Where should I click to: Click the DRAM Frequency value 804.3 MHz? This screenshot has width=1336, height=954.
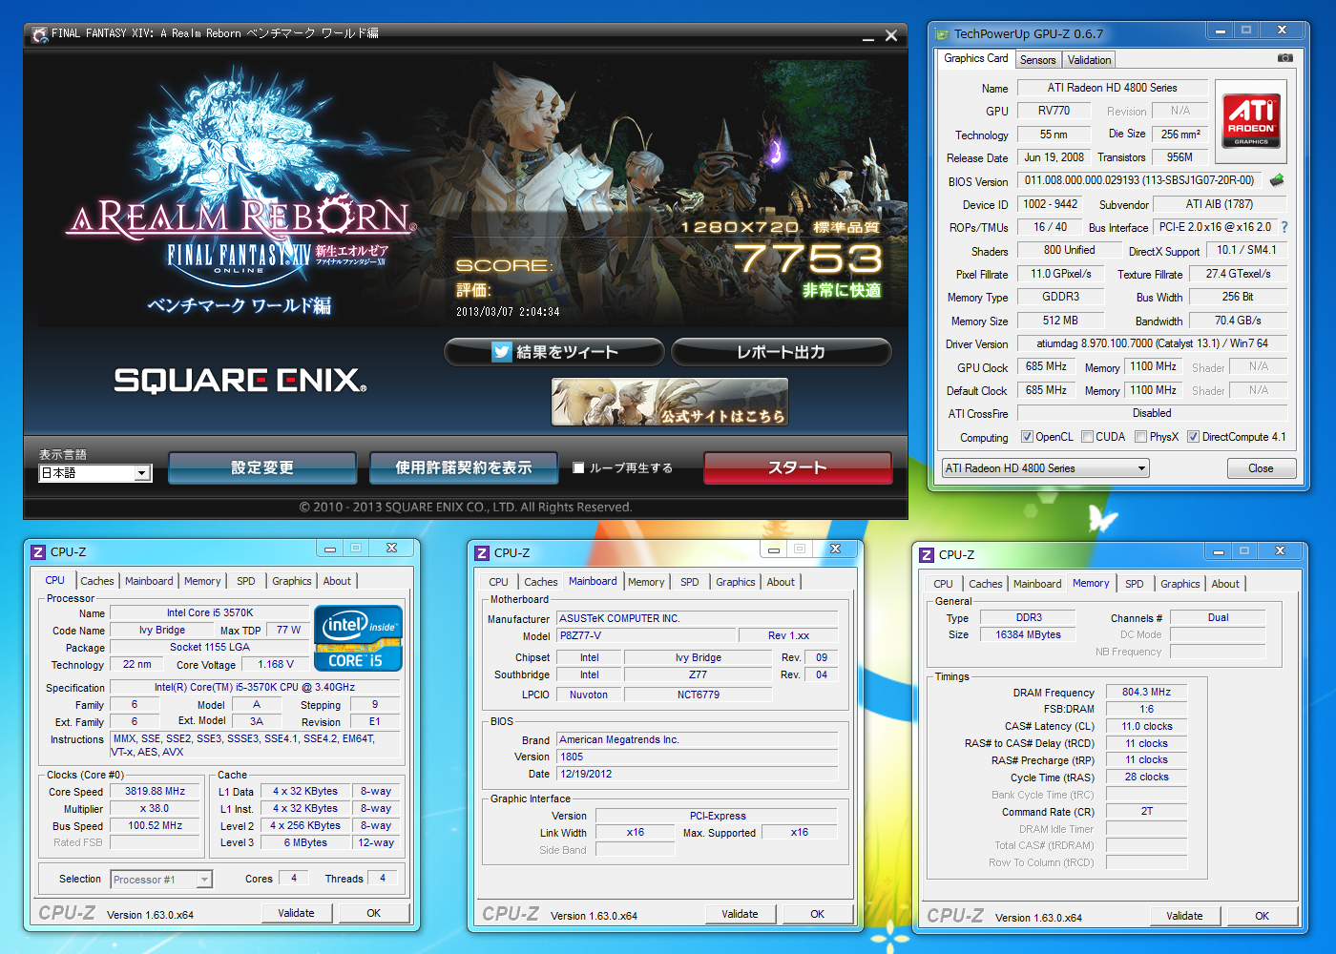(x=1146, y=692)
